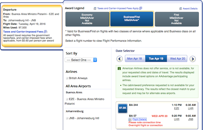Image resolution: width=203 pixels, height=130 pixels.
Task: Click the 9:05 AM arrival time
Action: (x=191, y=116)
